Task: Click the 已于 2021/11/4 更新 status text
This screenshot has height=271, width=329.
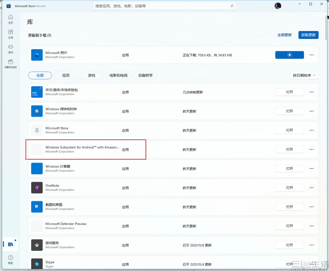Action: click(x=197, y=264)
